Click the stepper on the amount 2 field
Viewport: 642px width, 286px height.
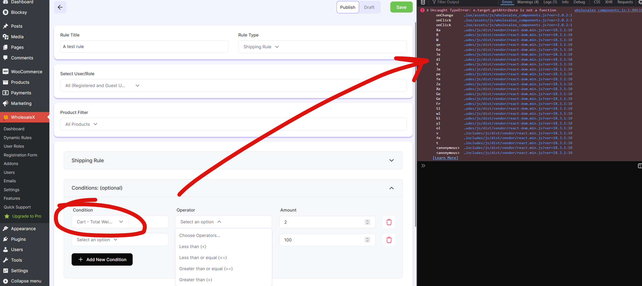[367, 222]
